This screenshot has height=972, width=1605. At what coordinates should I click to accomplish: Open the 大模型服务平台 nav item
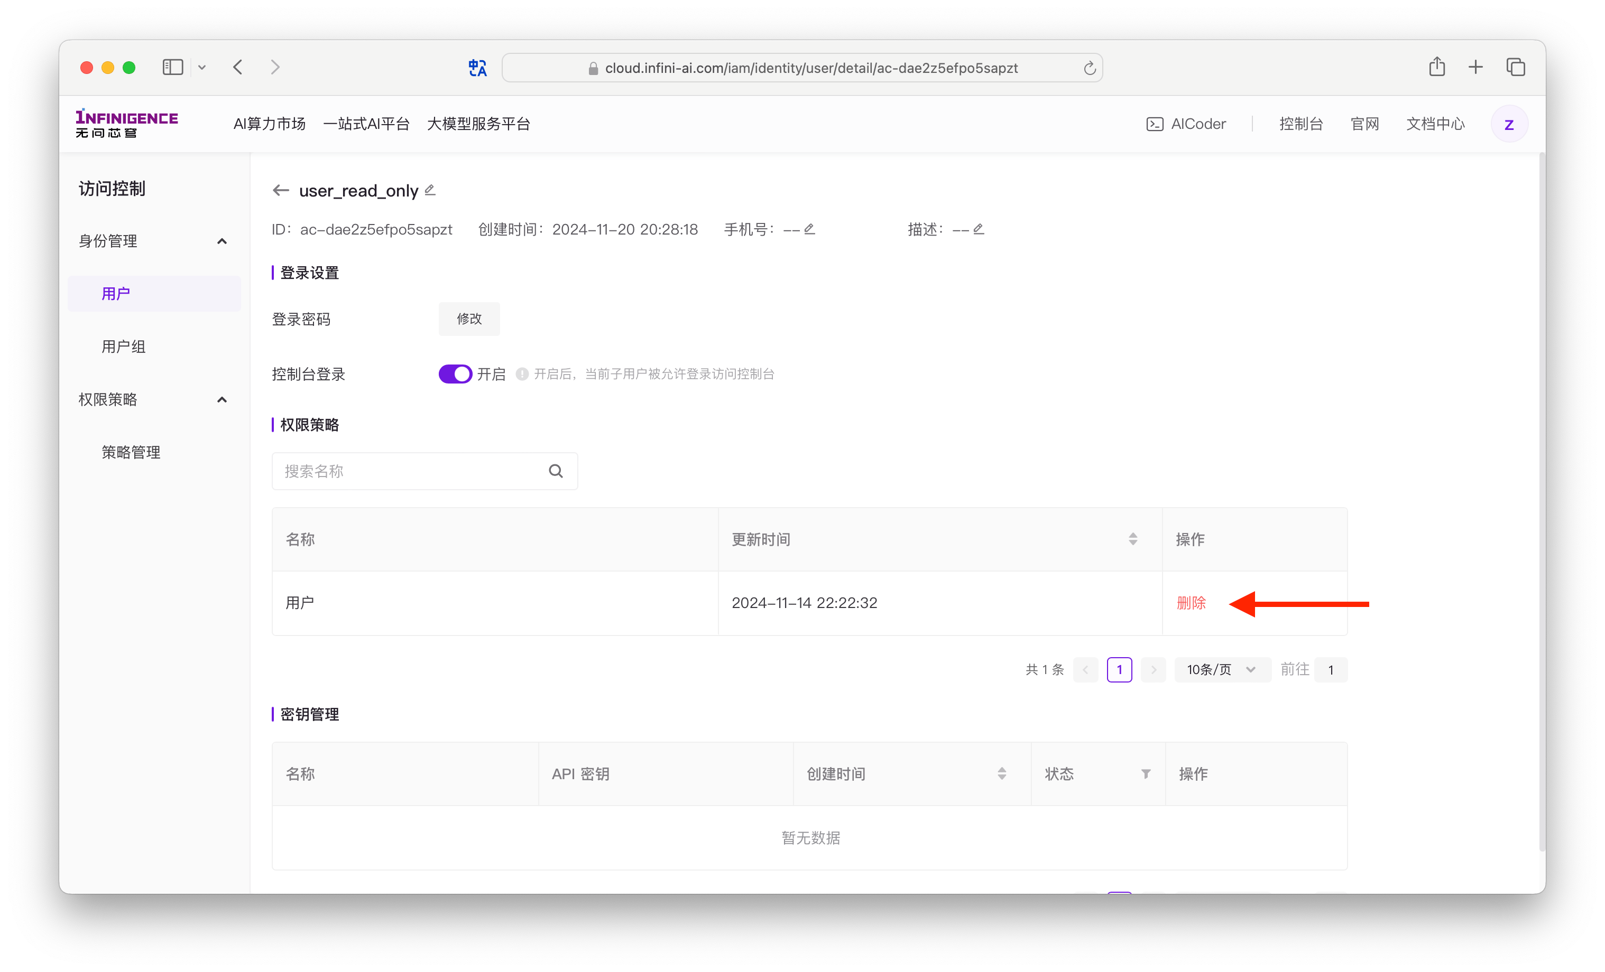(x=479, y=124)
